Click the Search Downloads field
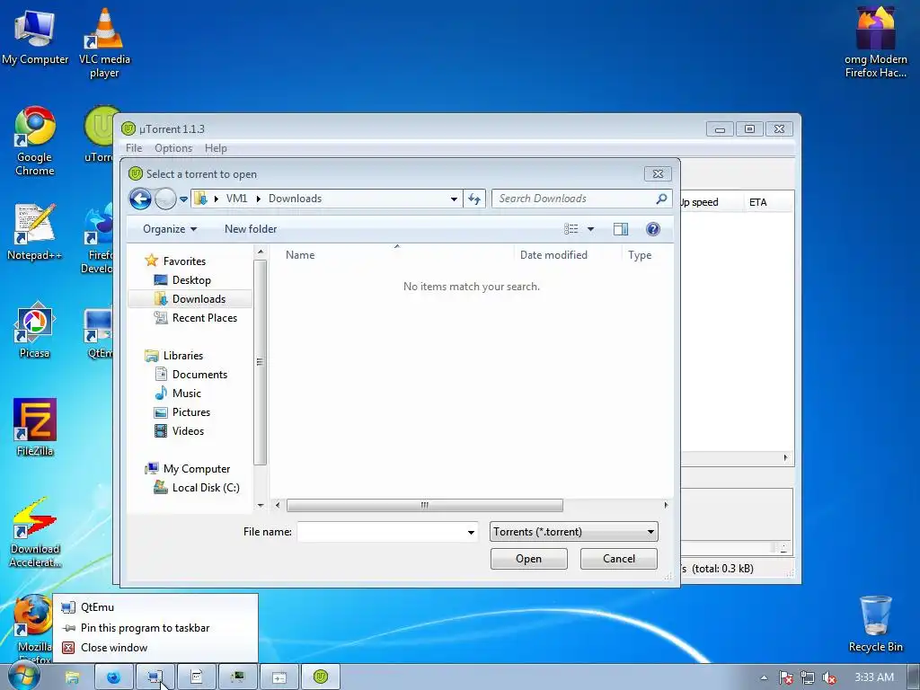 coord(575,199)
